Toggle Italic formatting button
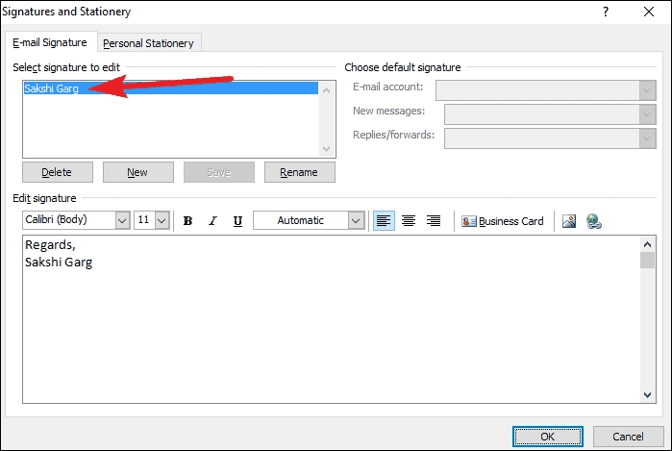 pyautogui.click(x=212, y=221)
